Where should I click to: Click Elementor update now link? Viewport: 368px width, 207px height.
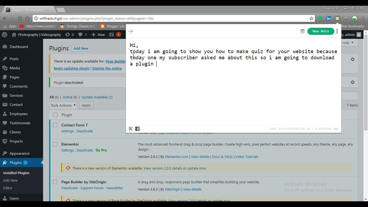196,168
